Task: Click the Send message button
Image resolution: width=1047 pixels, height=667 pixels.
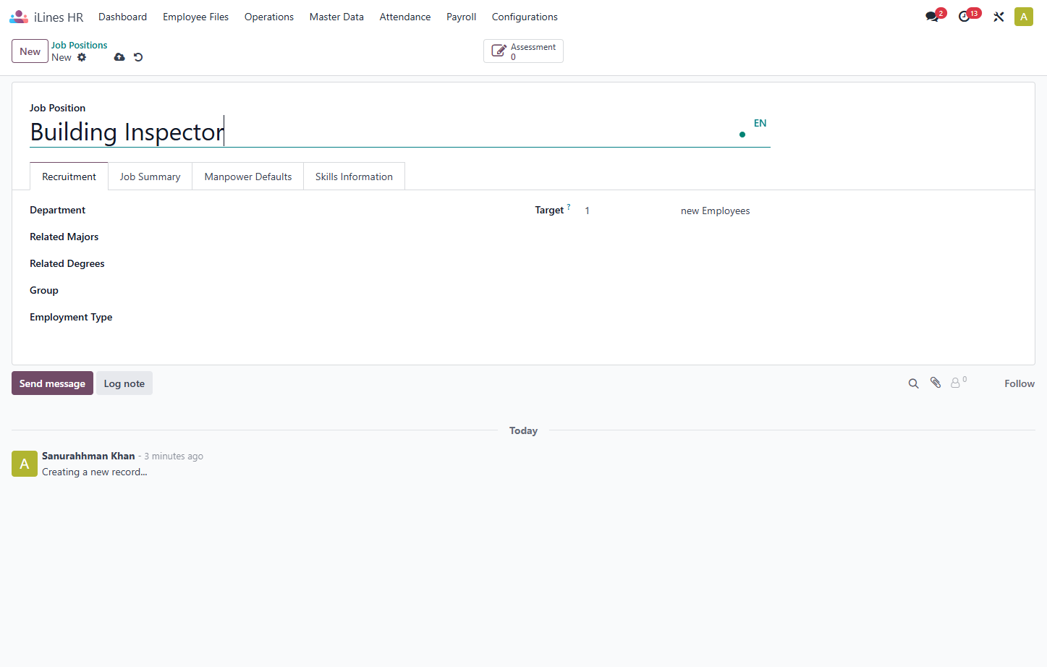Action: tap(52, 383)
